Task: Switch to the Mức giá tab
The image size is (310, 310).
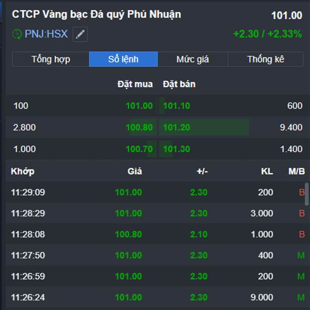Action: click(192, 59)
